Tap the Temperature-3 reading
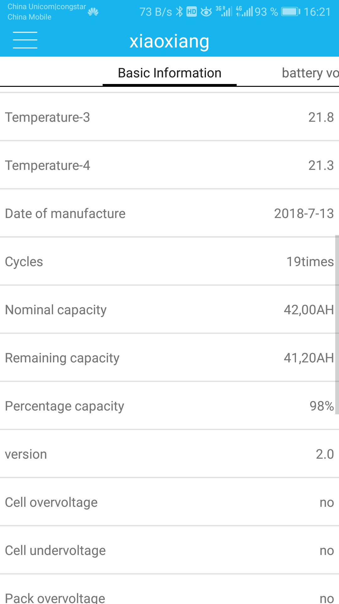Viewport: 339px width, 604px height. click(x=321, y=117)
